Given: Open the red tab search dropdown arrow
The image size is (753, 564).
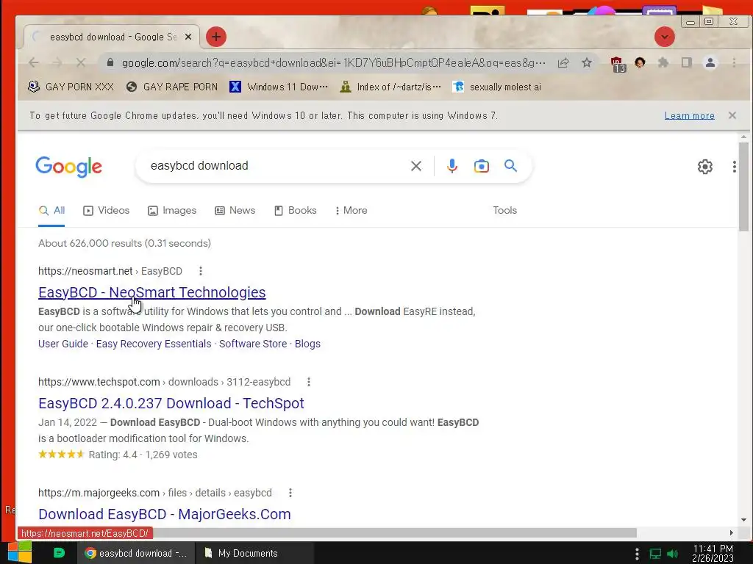Looking at the screenshot, I should click(x=665, y=37).
